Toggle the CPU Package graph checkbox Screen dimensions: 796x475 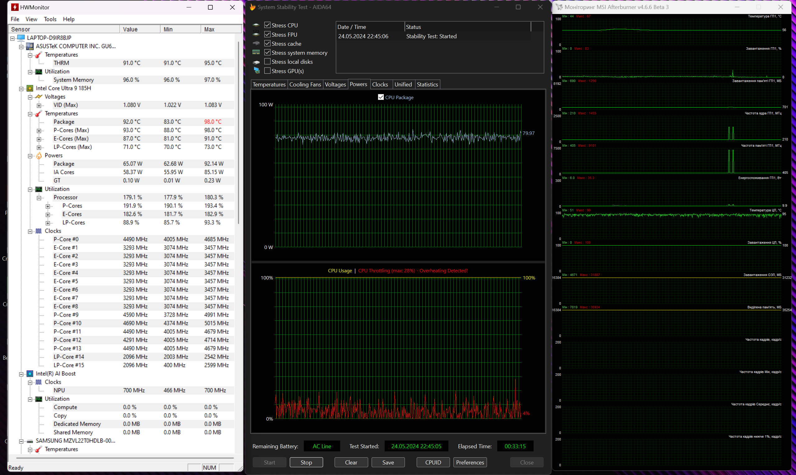(x=381, y=97)
